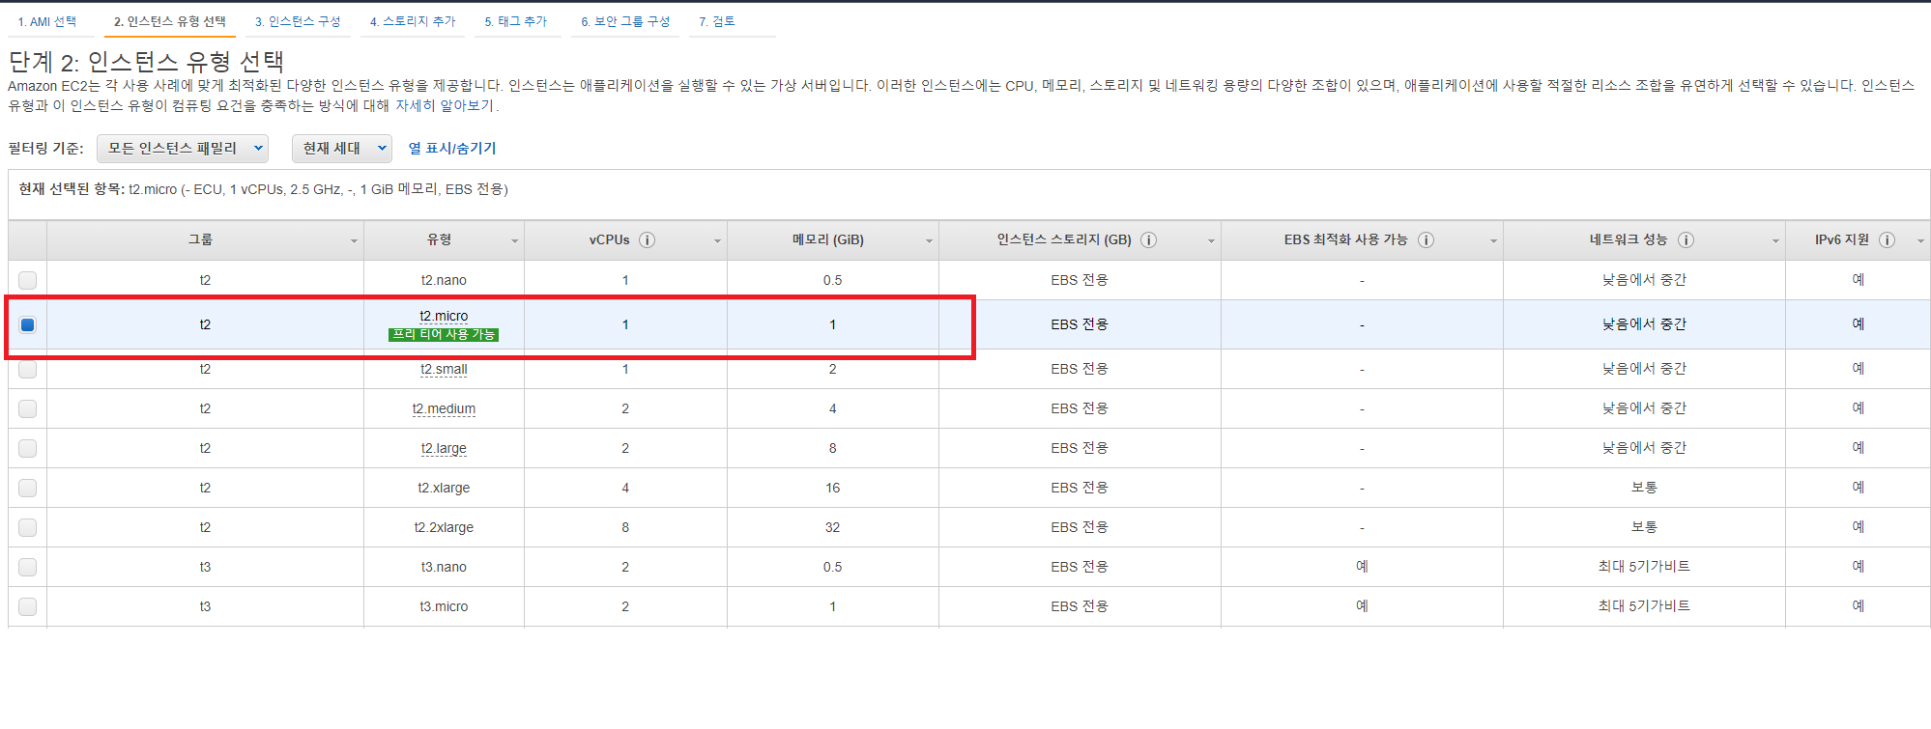
Task: Click 보통 network cell in t2.xlarge row
Action: 1644,488
